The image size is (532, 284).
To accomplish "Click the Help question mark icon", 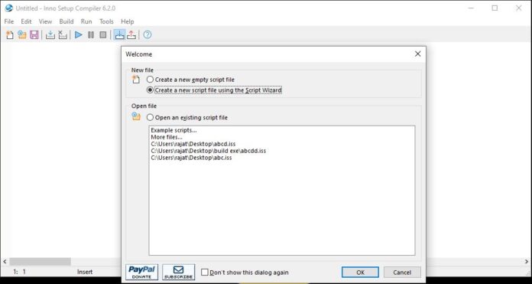I will (x=148, y=34).
